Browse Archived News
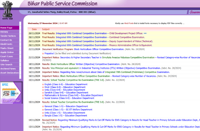This screenshot has height=131, width=200. (10, 69)
